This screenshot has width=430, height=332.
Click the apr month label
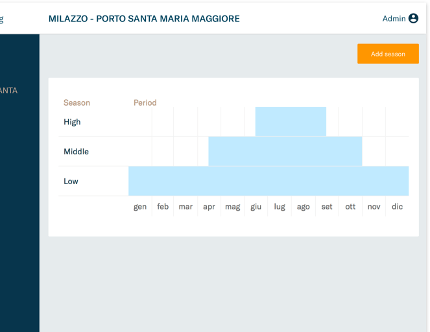(209, 207)
